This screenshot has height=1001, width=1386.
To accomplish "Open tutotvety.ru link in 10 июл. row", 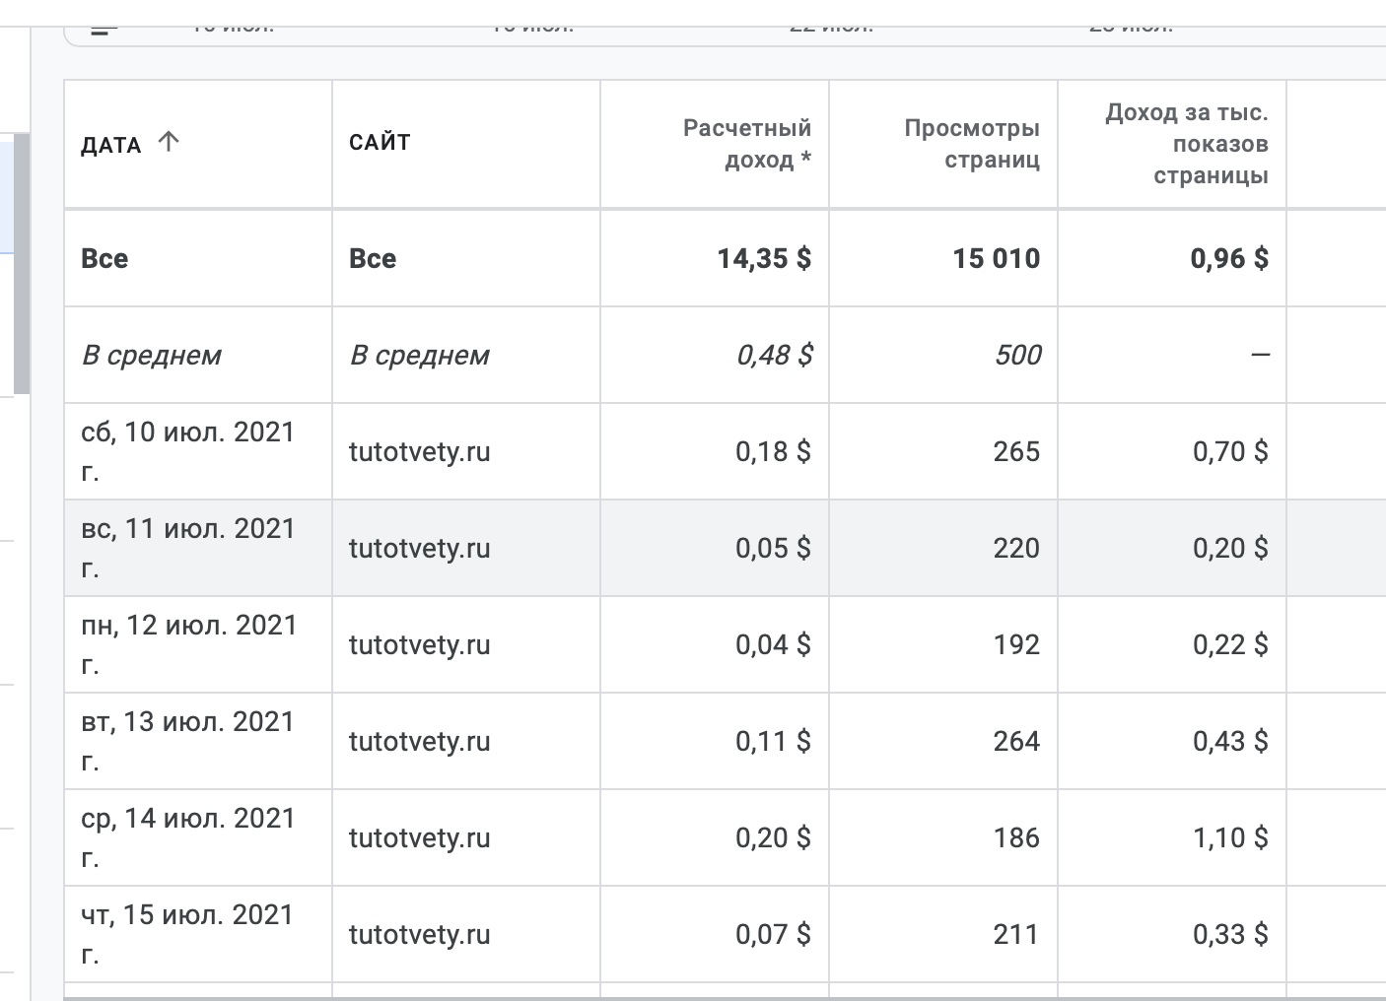I will pyautogui.click(x=419, y=451).
